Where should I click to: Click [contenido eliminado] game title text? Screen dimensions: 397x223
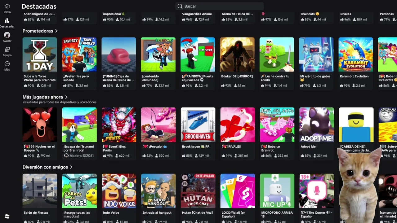click(x=150, y=78)
